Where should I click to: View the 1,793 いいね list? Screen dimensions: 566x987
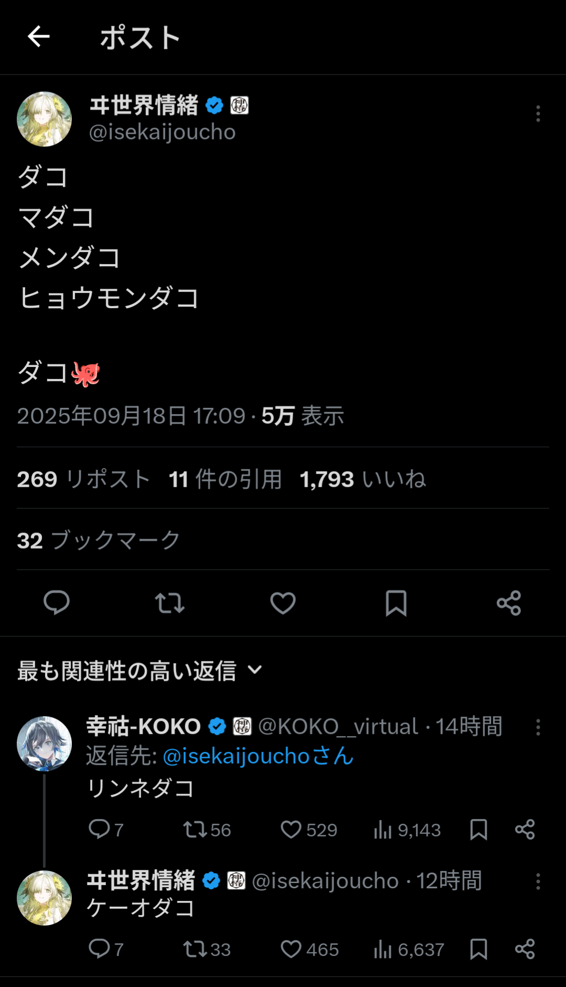coord(362,479)
